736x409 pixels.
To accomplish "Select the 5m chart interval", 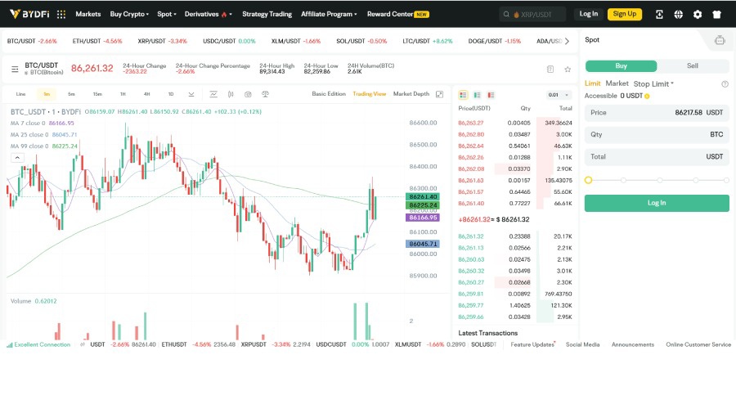I will point(71,94).
